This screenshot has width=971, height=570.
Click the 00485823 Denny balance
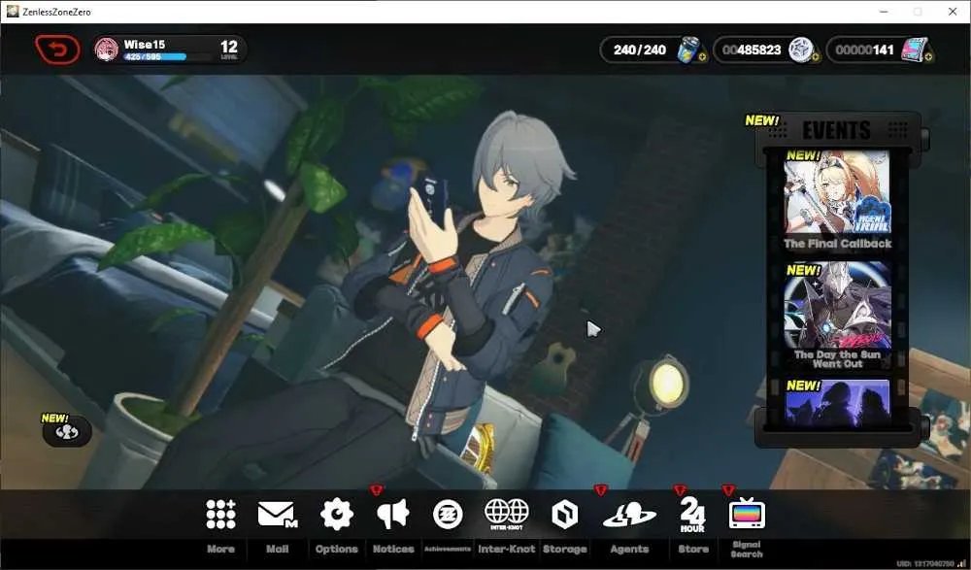(752, 50)
